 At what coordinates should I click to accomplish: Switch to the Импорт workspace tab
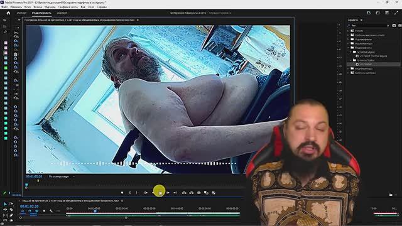tap(21, 13)
